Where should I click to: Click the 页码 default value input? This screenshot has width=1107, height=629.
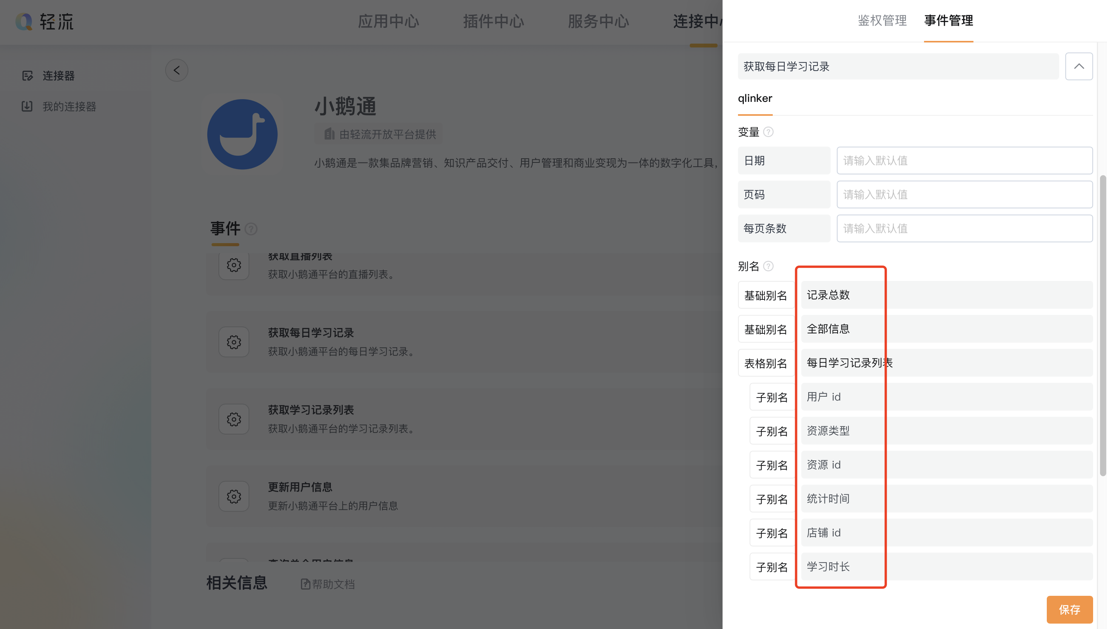(965, 194)
